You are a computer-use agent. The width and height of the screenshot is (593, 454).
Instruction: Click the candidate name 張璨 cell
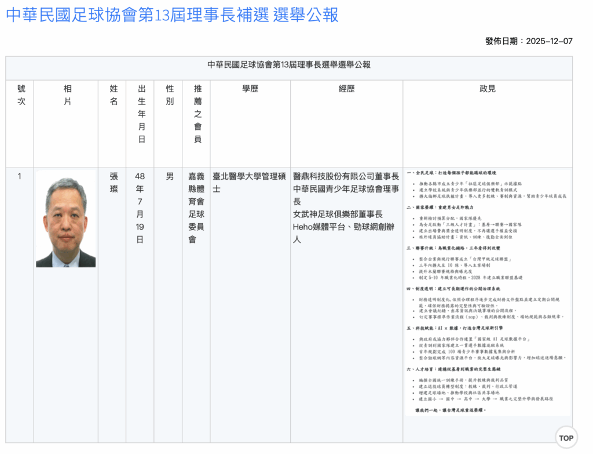114,183
